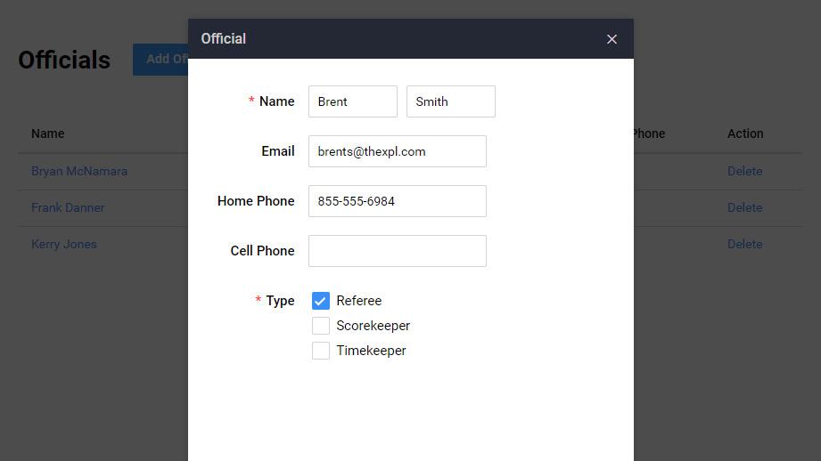Open the Frank Danner link
The width and height of the screenshot is (821, 461).
(x=68, y=207)
